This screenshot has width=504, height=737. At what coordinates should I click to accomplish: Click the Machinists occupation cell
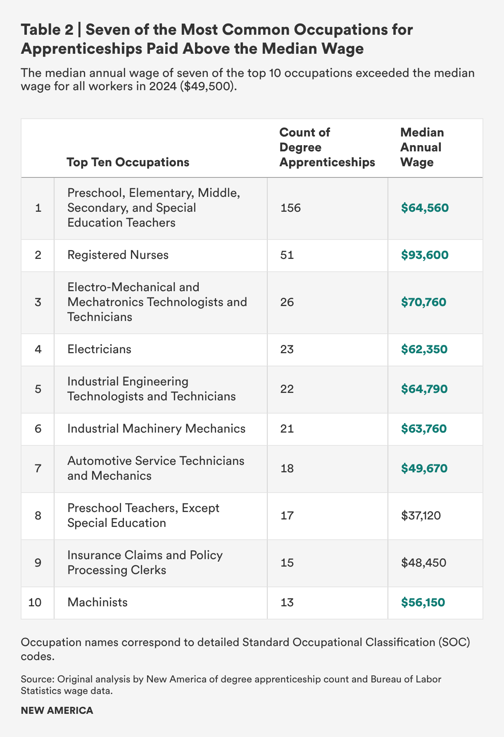[97, 602]
